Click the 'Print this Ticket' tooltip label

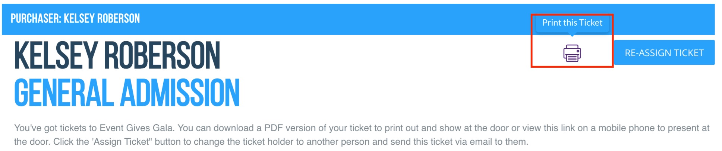[x=572, y=23]
